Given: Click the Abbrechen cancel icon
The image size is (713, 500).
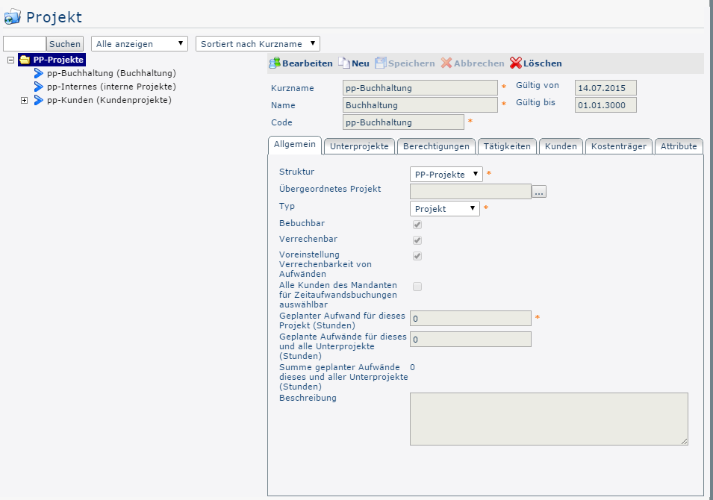Looking at the screenshot, I should pyautogui.click(x=446, y=63).
